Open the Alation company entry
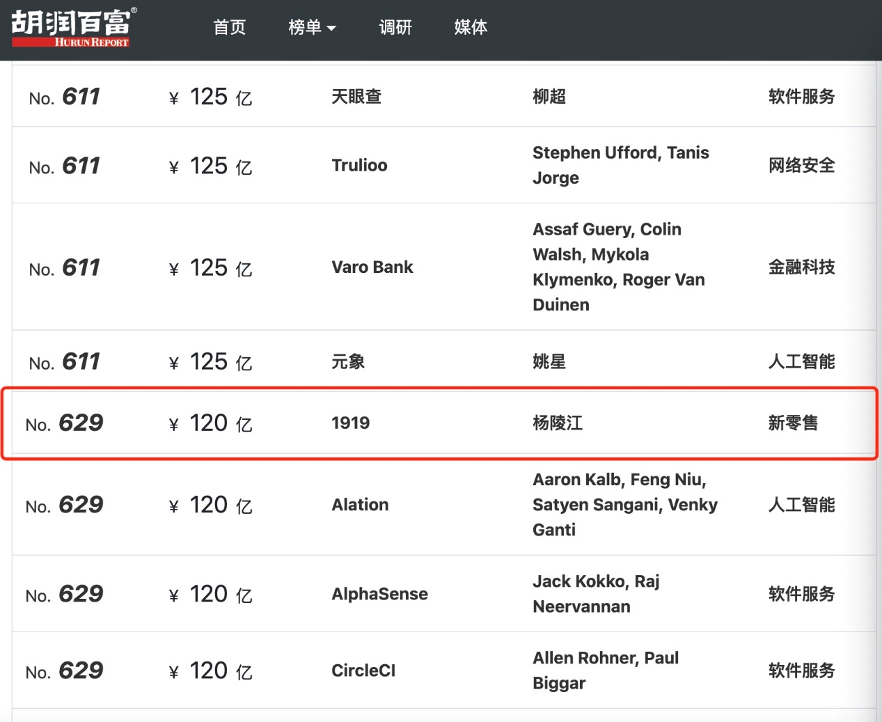Screen dimensions: 882x722 360,505
